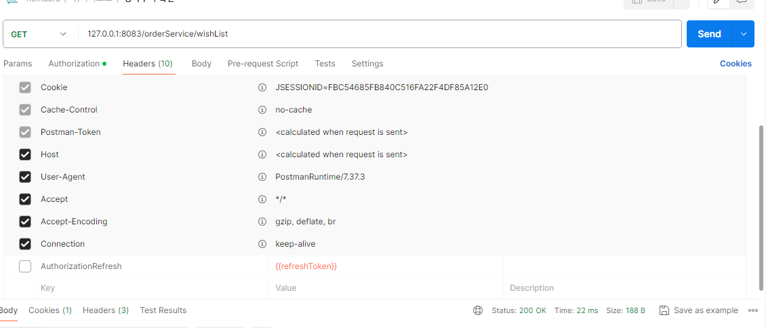Open the Cookies link on the right

[735, 64]
